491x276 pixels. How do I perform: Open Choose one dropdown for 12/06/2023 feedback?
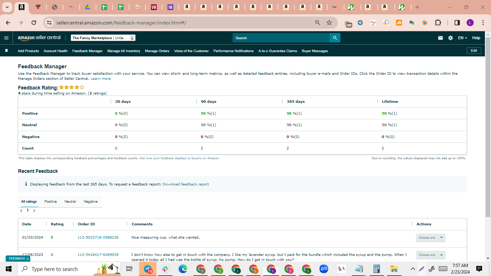431,255
